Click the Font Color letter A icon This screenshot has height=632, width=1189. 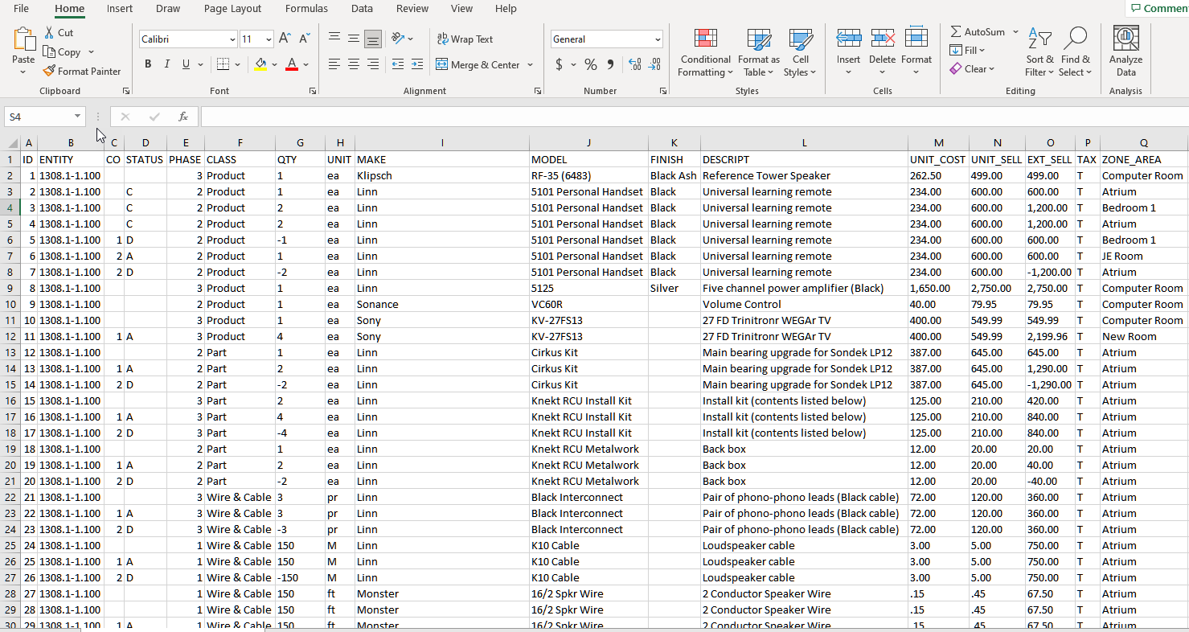(292, 64)
